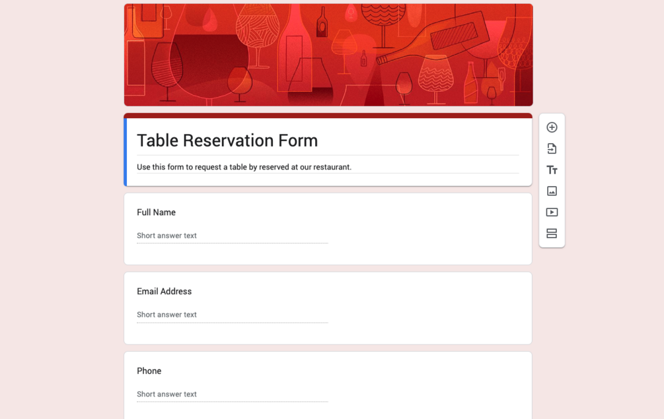This screenshot has height=419, width=664.
Task: Click the dark red bar above the form title
Action: tap(328, 115)
